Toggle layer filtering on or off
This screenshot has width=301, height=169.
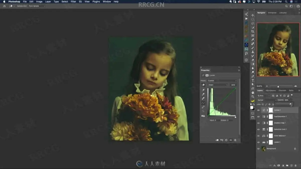(x=291, y=95)
